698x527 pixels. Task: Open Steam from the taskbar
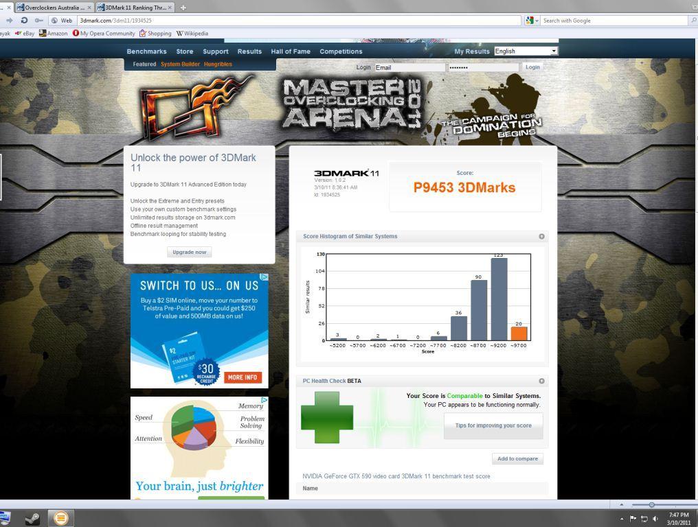tap(32, 518)
